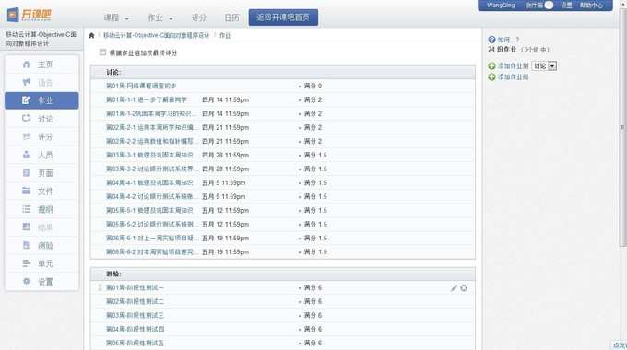Image resolution: width=627 pixels, height=350 pixels.
Task: Open assignment 第05周-5-2 讨论银行测试系统
Action: coord(152,224)
